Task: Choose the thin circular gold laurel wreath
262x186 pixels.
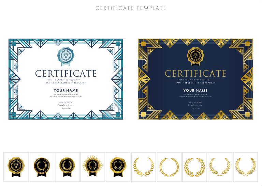Action: tap(169, 167)
